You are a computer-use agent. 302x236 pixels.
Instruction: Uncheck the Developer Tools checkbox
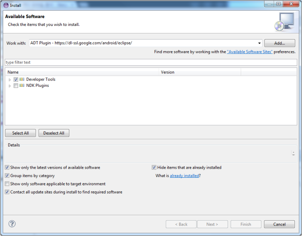pos(16,80)
